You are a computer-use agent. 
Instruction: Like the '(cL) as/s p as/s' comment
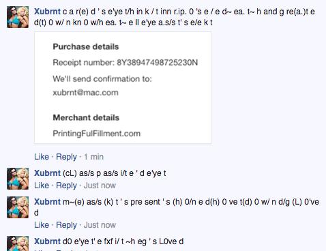[42, 186]
